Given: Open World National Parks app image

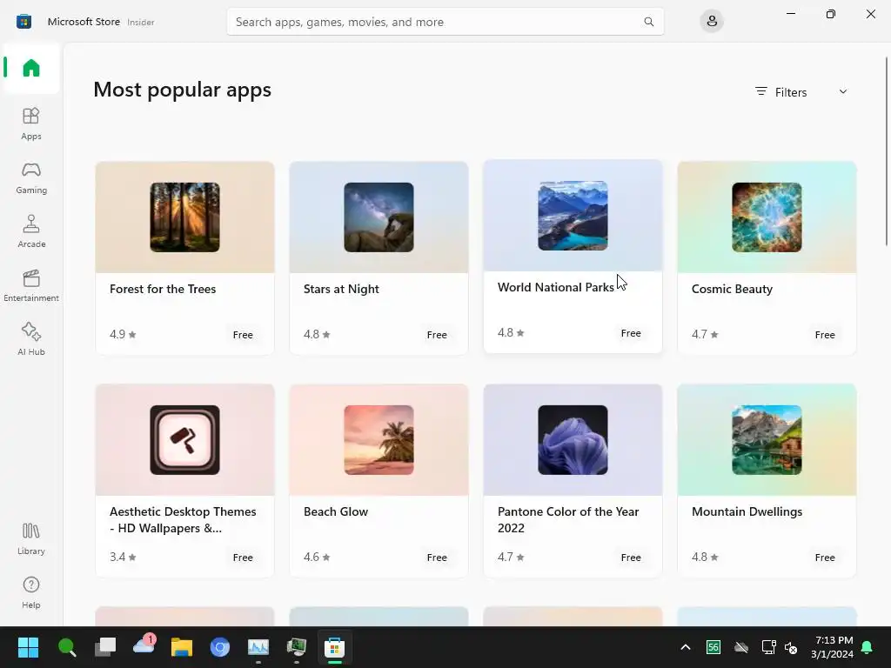Looking at the screenshot, I should [573, 216].
